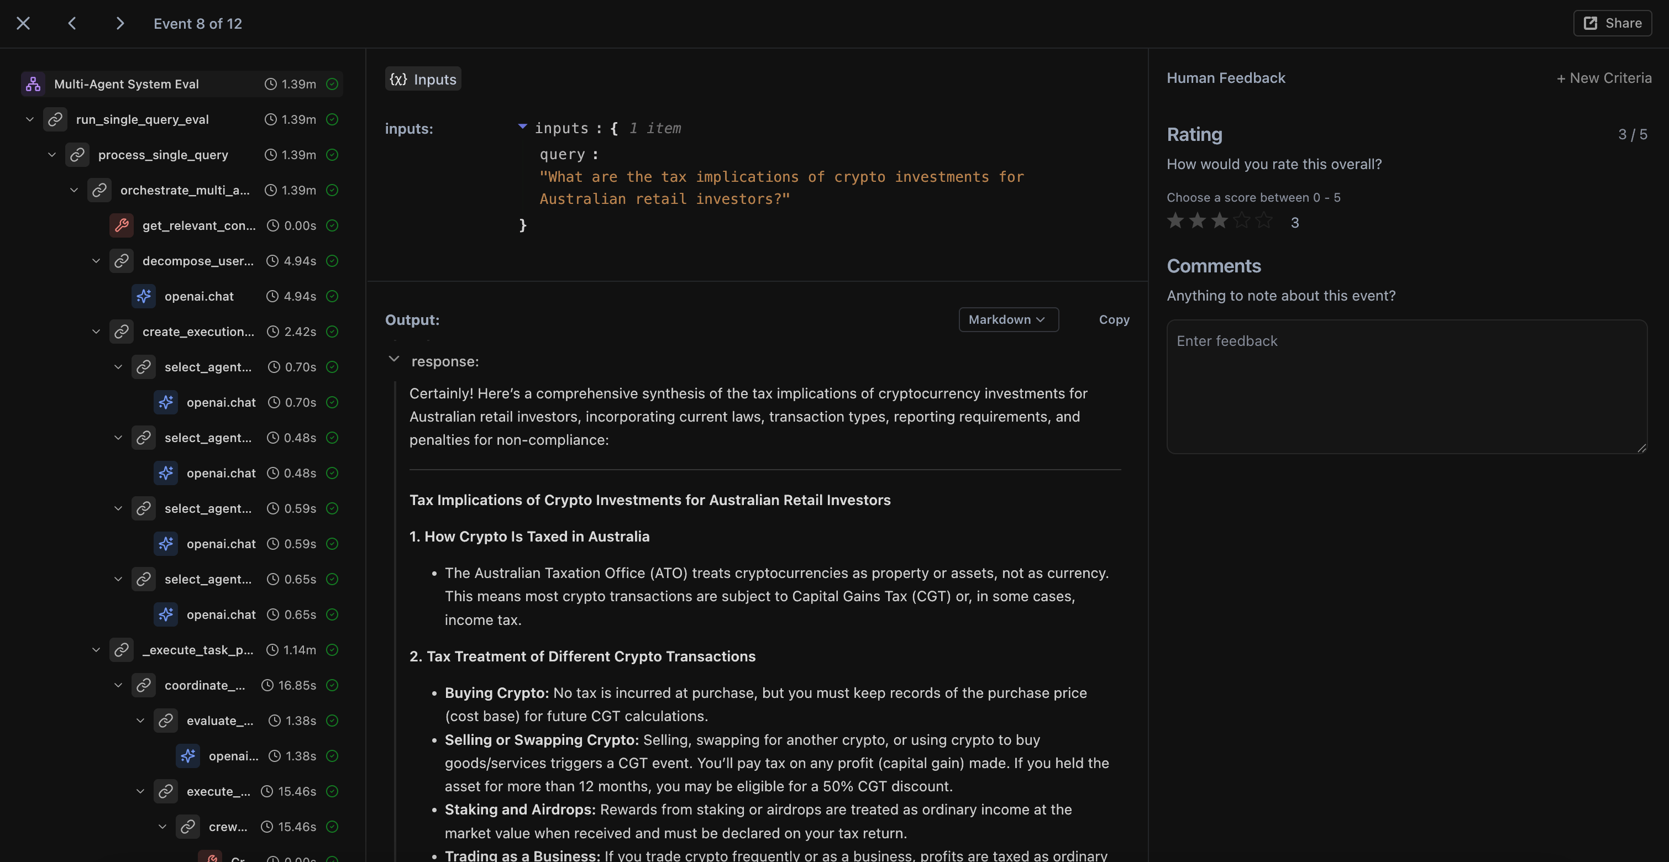The width and height of the screenshot is (1669, 862).
Task: Click the Multi-Agent System Eval session icon
Action: click(33, 84)
